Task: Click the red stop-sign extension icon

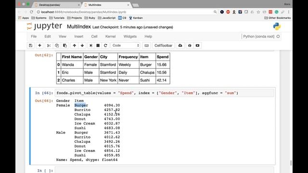Action: (228, 12)
